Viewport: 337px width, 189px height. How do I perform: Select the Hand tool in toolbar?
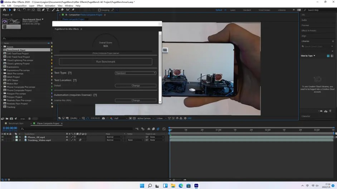[x=14, y=10]
